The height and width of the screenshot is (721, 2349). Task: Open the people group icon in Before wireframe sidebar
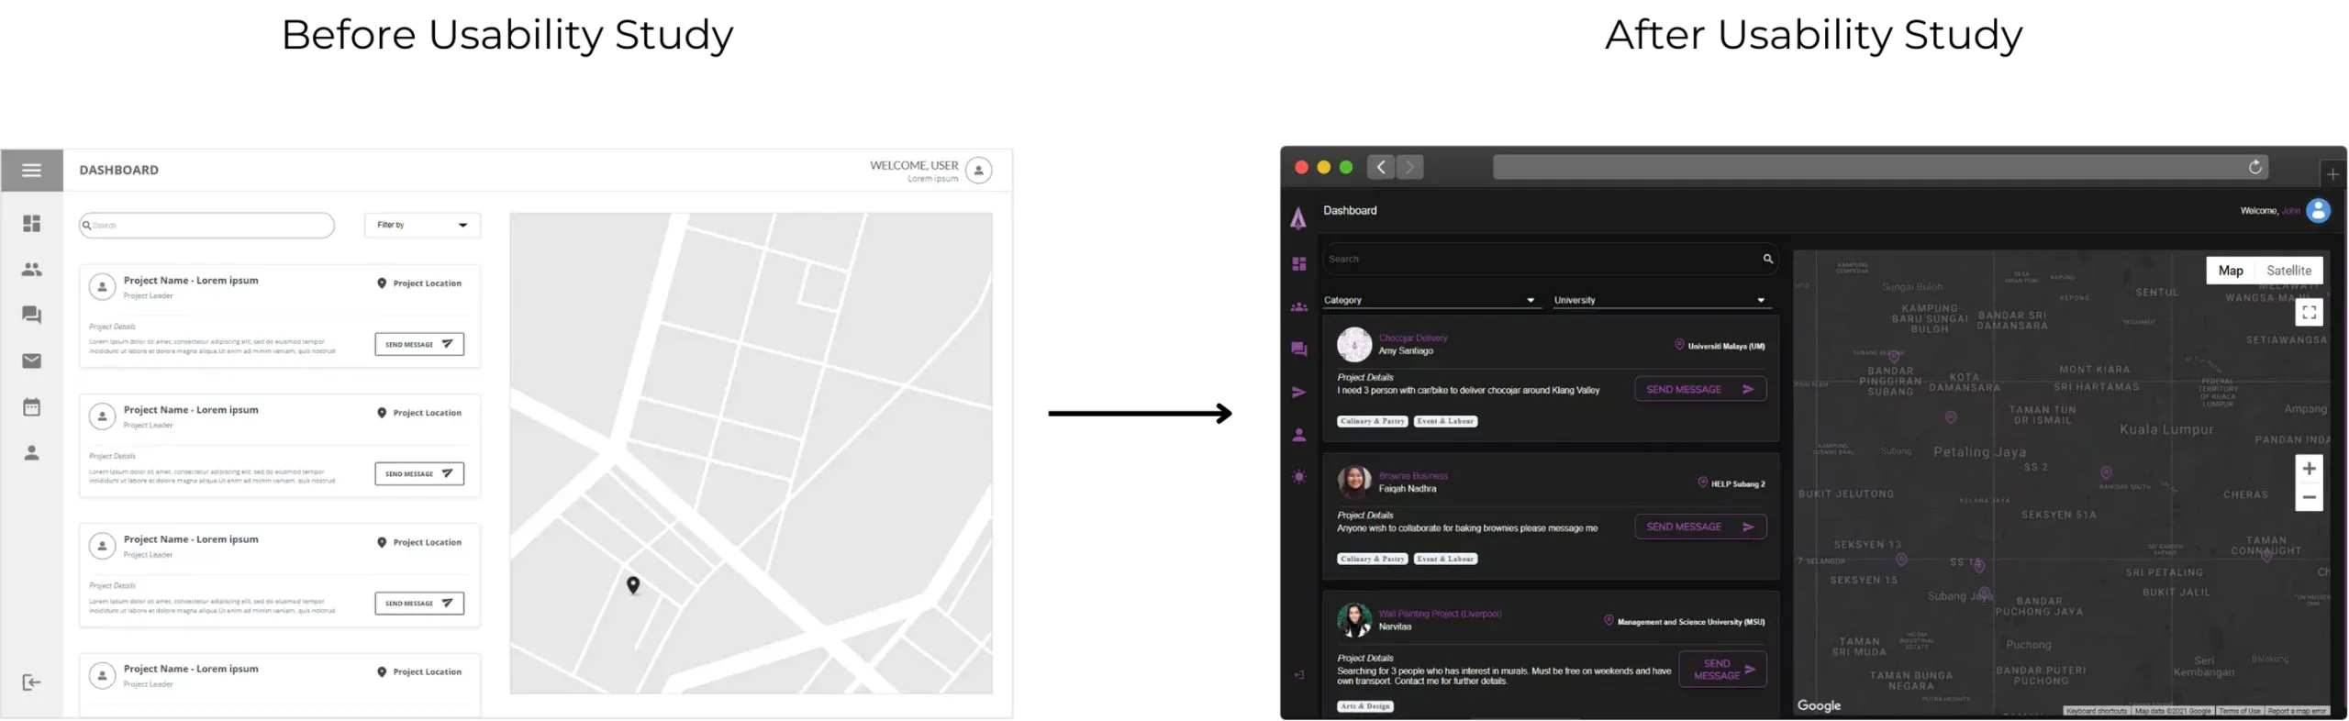coord(31,269)
